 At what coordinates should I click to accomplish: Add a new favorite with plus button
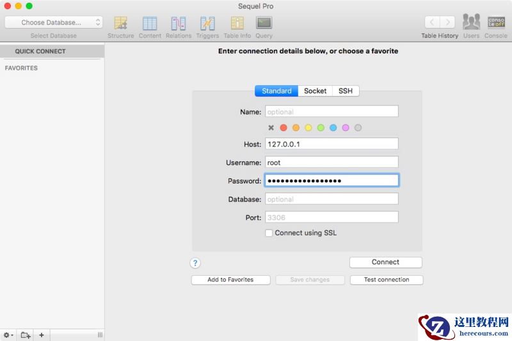[x=42, y=335]
